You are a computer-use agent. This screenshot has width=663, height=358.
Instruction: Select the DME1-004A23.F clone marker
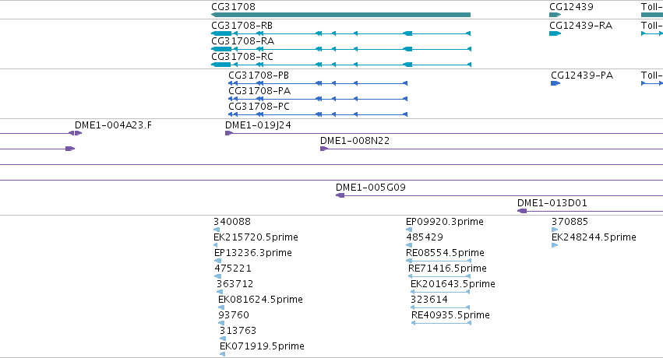tap(74, 133)
